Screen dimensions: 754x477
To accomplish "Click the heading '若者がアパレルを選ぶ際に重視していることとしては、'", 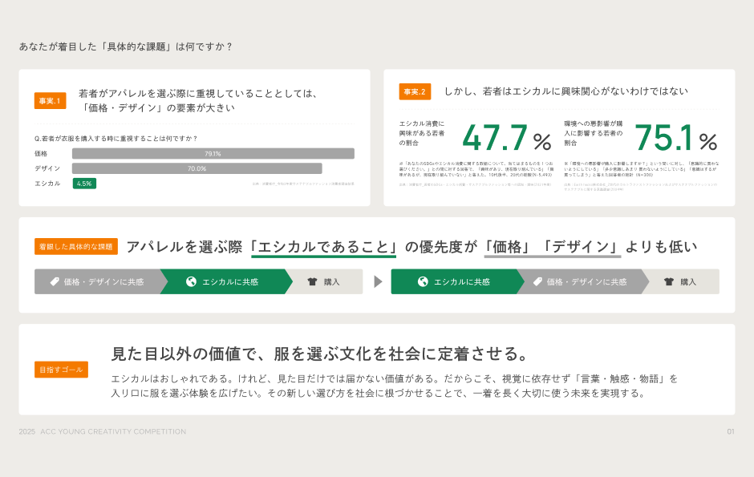I will click(x=199, y=94).
